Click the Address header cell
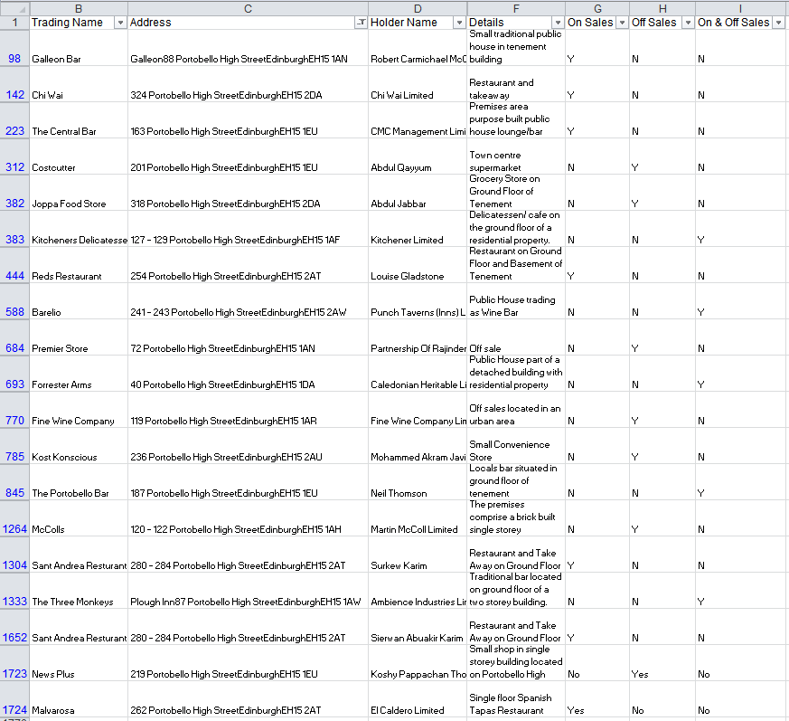The width and height of the screenshot is (789, 721). tap(248, 23)
